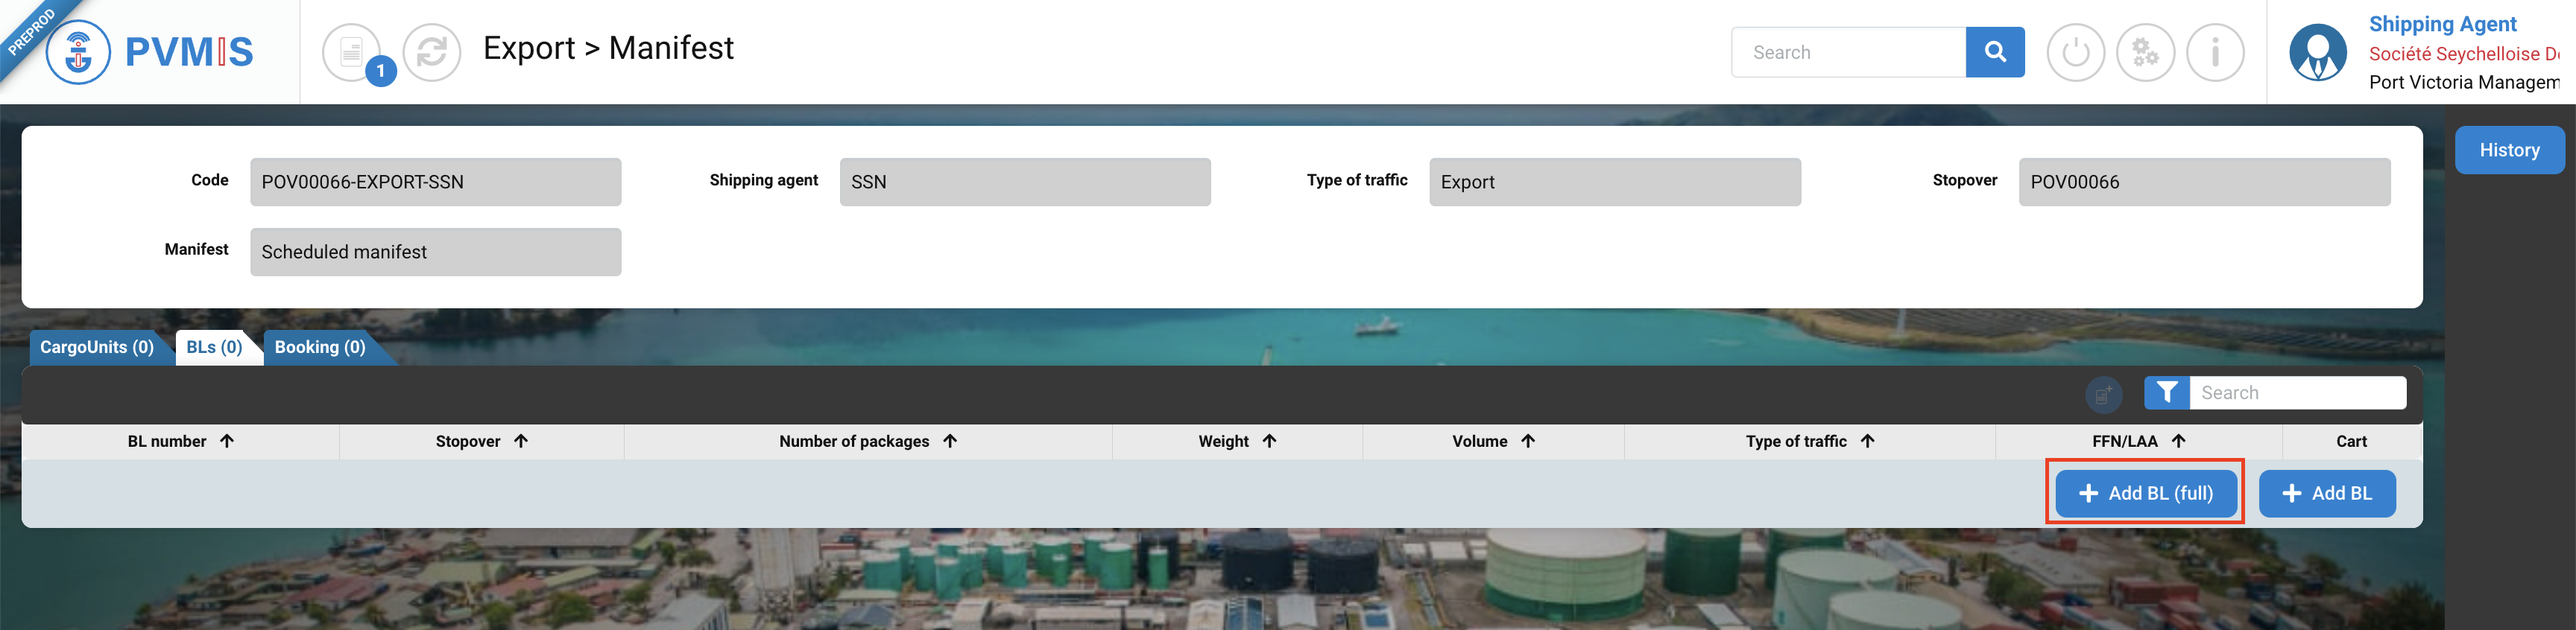Image resolution: width=2576 pixels, height=630 pixels.
Task: Open the History panel button
Action: [2508, 150]
